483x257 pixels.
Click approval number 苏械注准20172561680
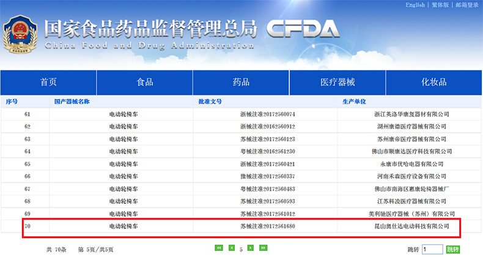[268, 226]
